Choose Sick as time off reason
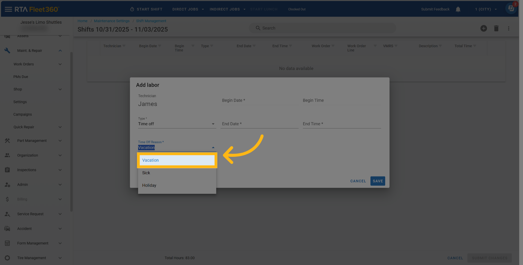The height and width of the screenshot is (265, 523). [x=146, y=173]
